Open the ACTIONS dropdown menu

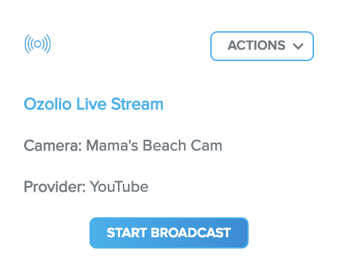pos(262,46)
